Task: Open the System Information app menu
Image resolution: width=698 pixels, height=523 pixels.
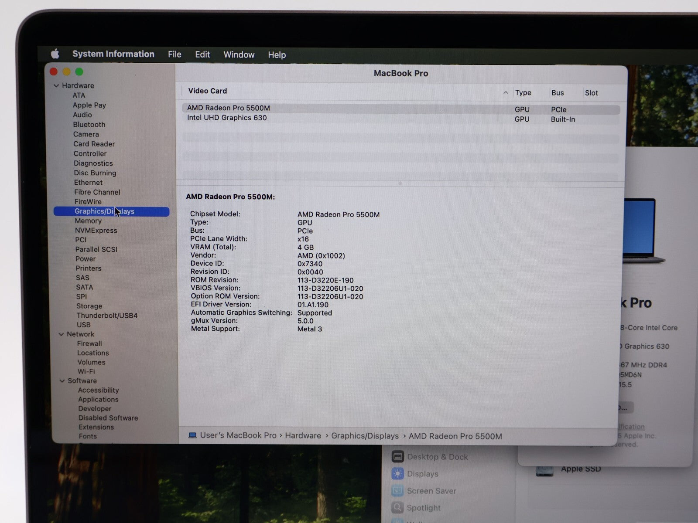Action: click(x=113, y=54)
